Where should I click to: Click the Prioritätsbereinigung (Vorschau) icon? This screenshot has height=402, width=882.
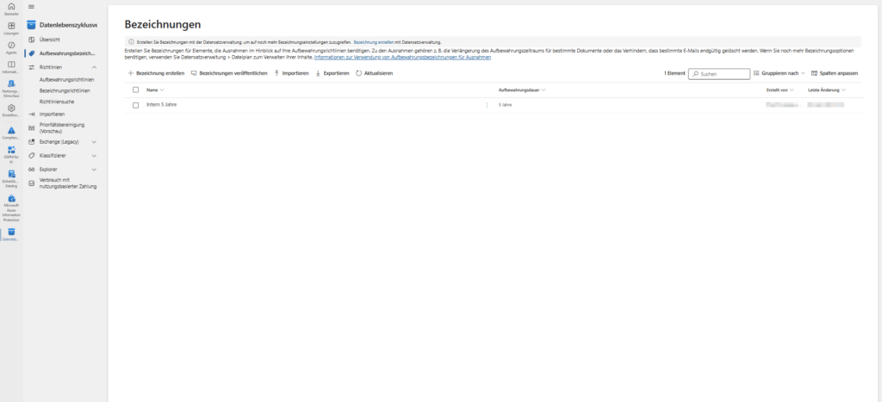32,128
